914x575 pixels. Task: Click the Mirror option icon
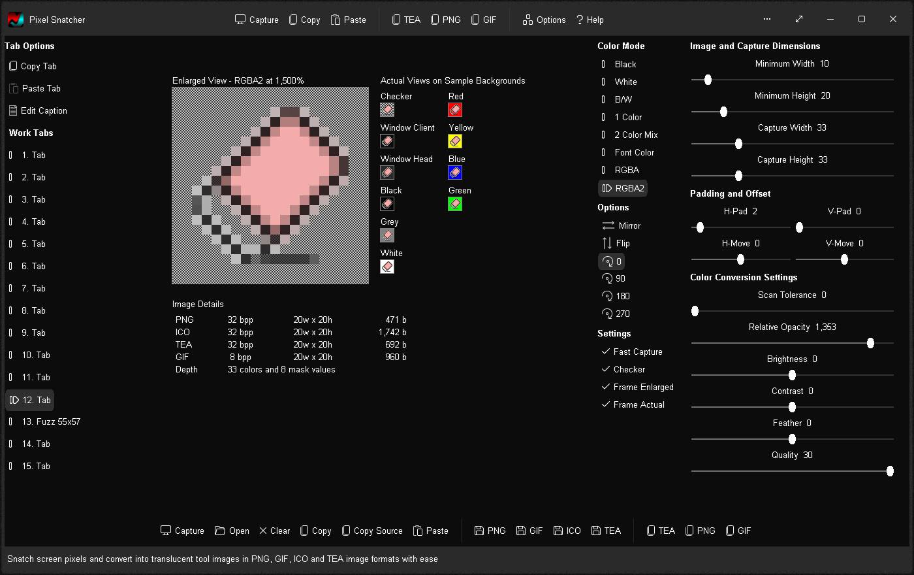608,225
